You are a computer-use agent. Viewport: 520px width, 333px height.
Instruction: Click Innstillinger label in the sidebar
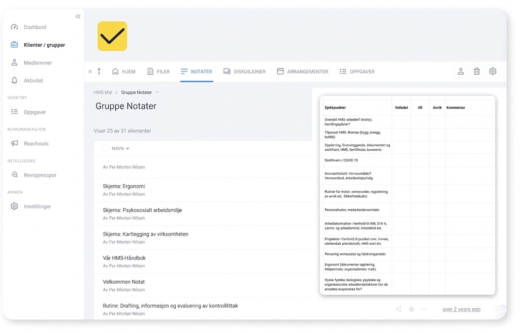point(38,206)
